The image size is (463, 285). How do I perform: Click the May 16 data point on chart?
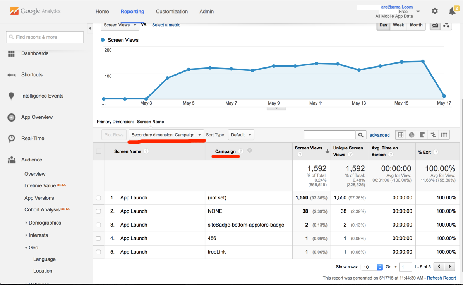423,61
